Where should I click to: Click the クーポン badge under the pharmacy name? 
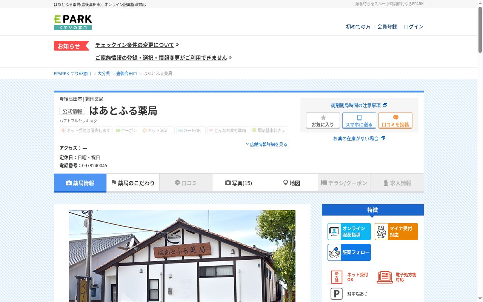coord(126,130)
